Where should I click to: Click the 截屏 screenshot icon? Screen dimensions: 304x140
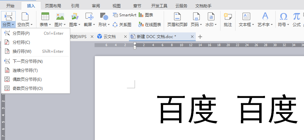click(x=90, y=16)
